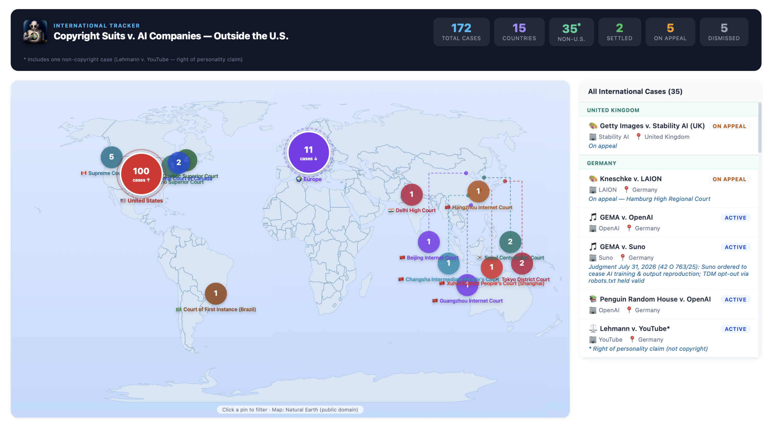The height and width of the screenshot is (427, 776).
Task: Click the On Appeal badge on Getty Images case
Action: click(729, 126)
